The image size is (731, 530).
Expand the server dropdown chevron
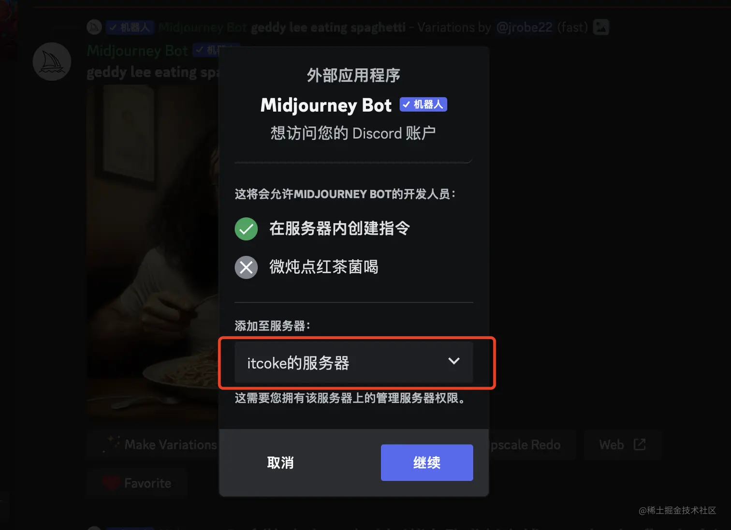coord(453,361)
